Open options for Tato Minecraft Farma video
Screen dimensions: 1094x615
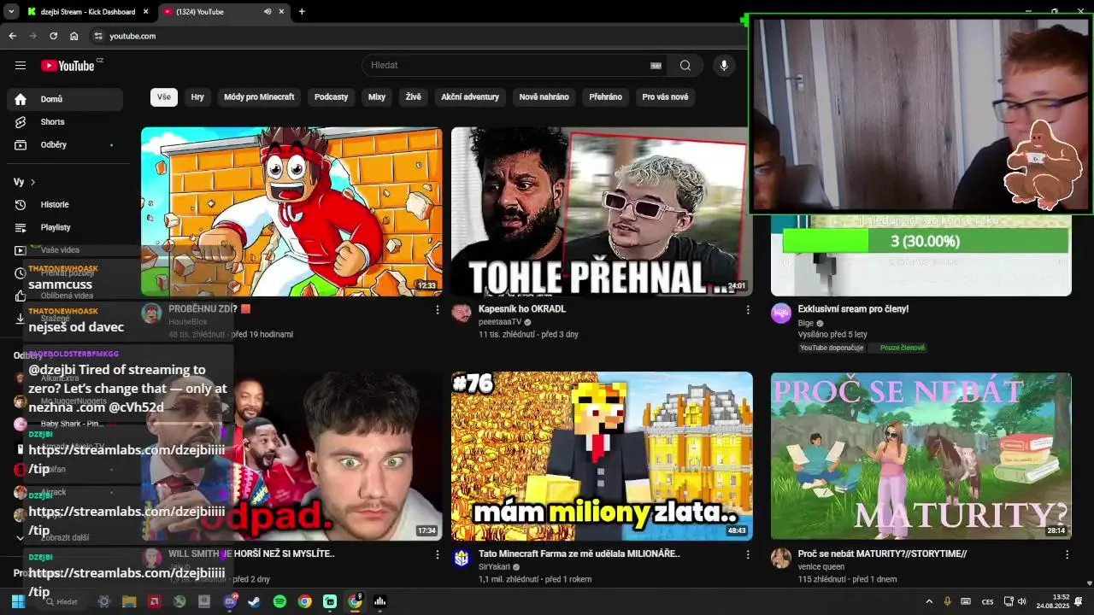(x=748, y=554)
